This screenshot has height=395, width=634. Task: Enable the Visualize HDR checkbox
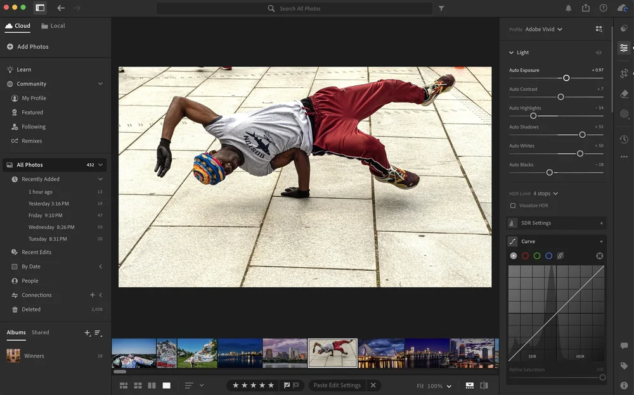tap(513, 206)
